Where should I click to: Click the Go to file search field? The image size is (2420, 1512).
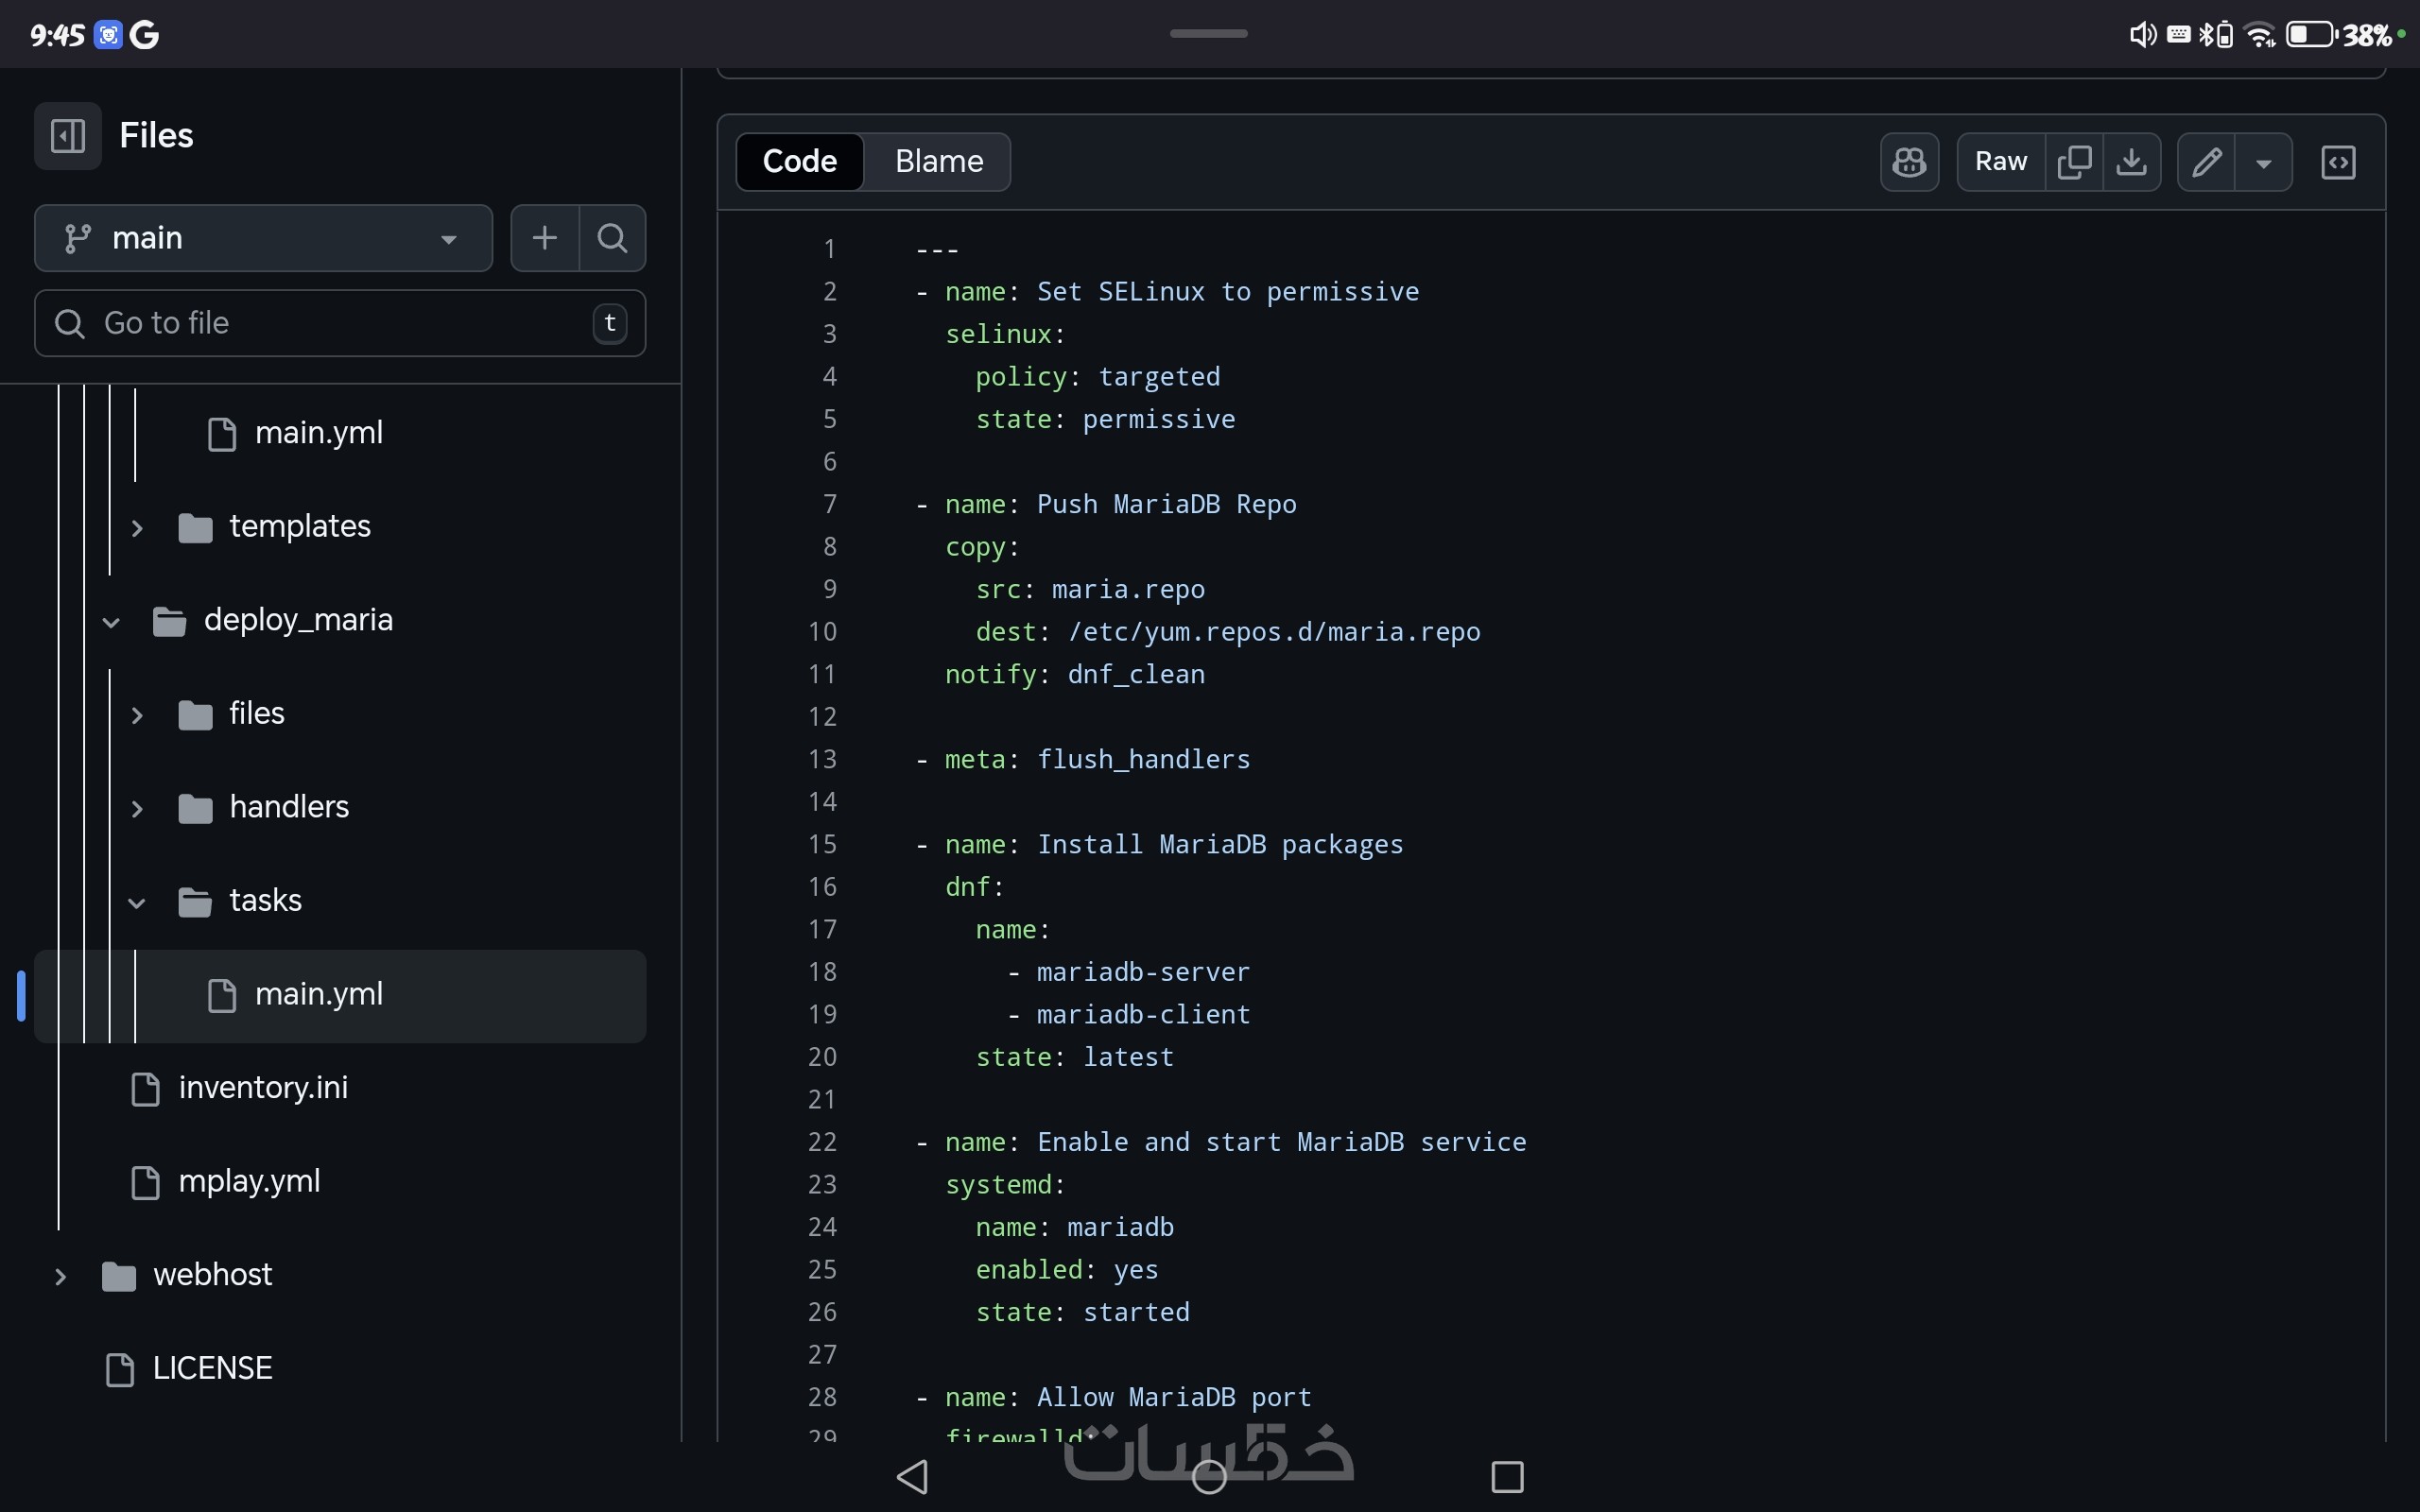point(340,323)
